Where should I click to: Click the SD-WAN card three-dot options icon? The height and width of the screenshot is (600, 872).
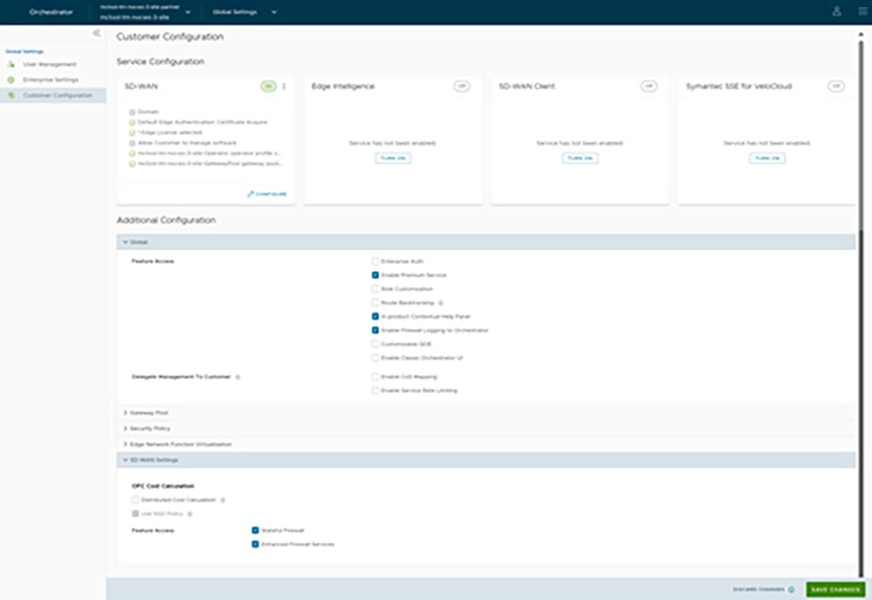click(x=284, y=87)
